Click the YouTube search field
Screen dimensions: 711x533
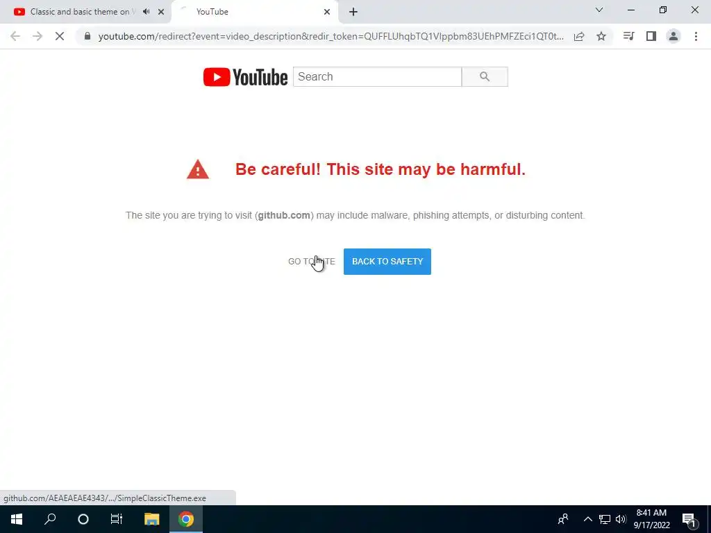(377, 76)
